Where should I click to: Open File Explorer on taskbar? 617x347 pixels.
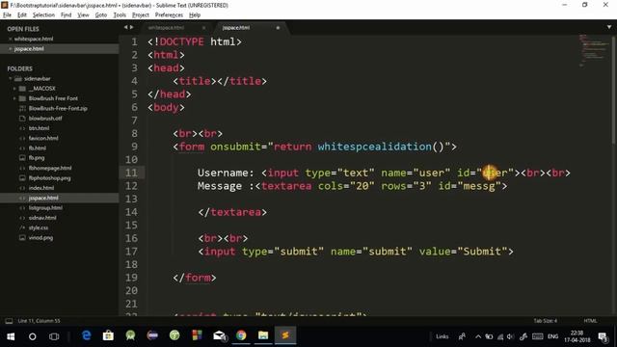[x=263, y=335]
